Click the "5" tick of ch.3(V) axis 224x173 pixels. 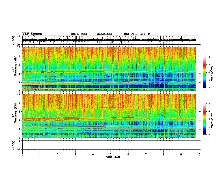[x=20, y=141]
